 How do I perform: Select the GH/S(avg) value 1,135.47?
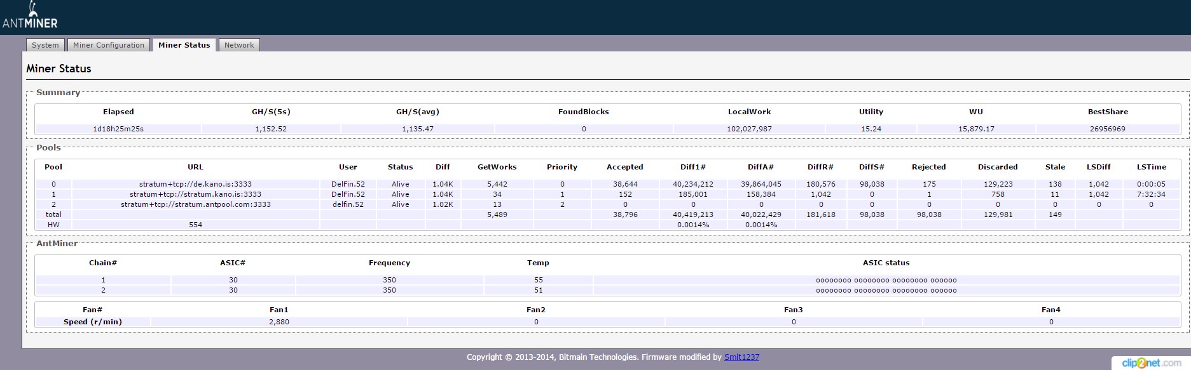418,129
